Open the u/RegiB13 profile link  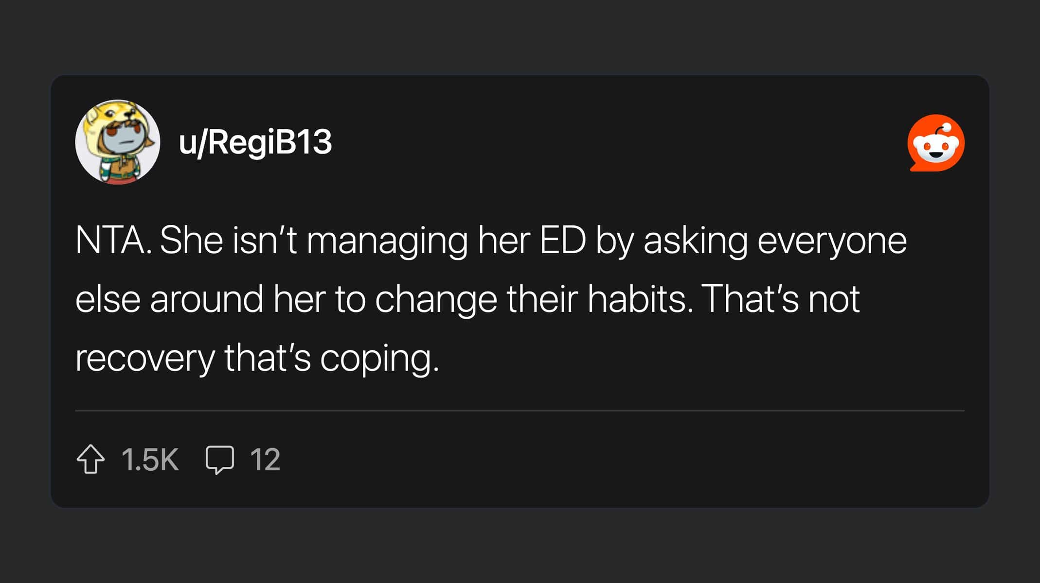255,142
